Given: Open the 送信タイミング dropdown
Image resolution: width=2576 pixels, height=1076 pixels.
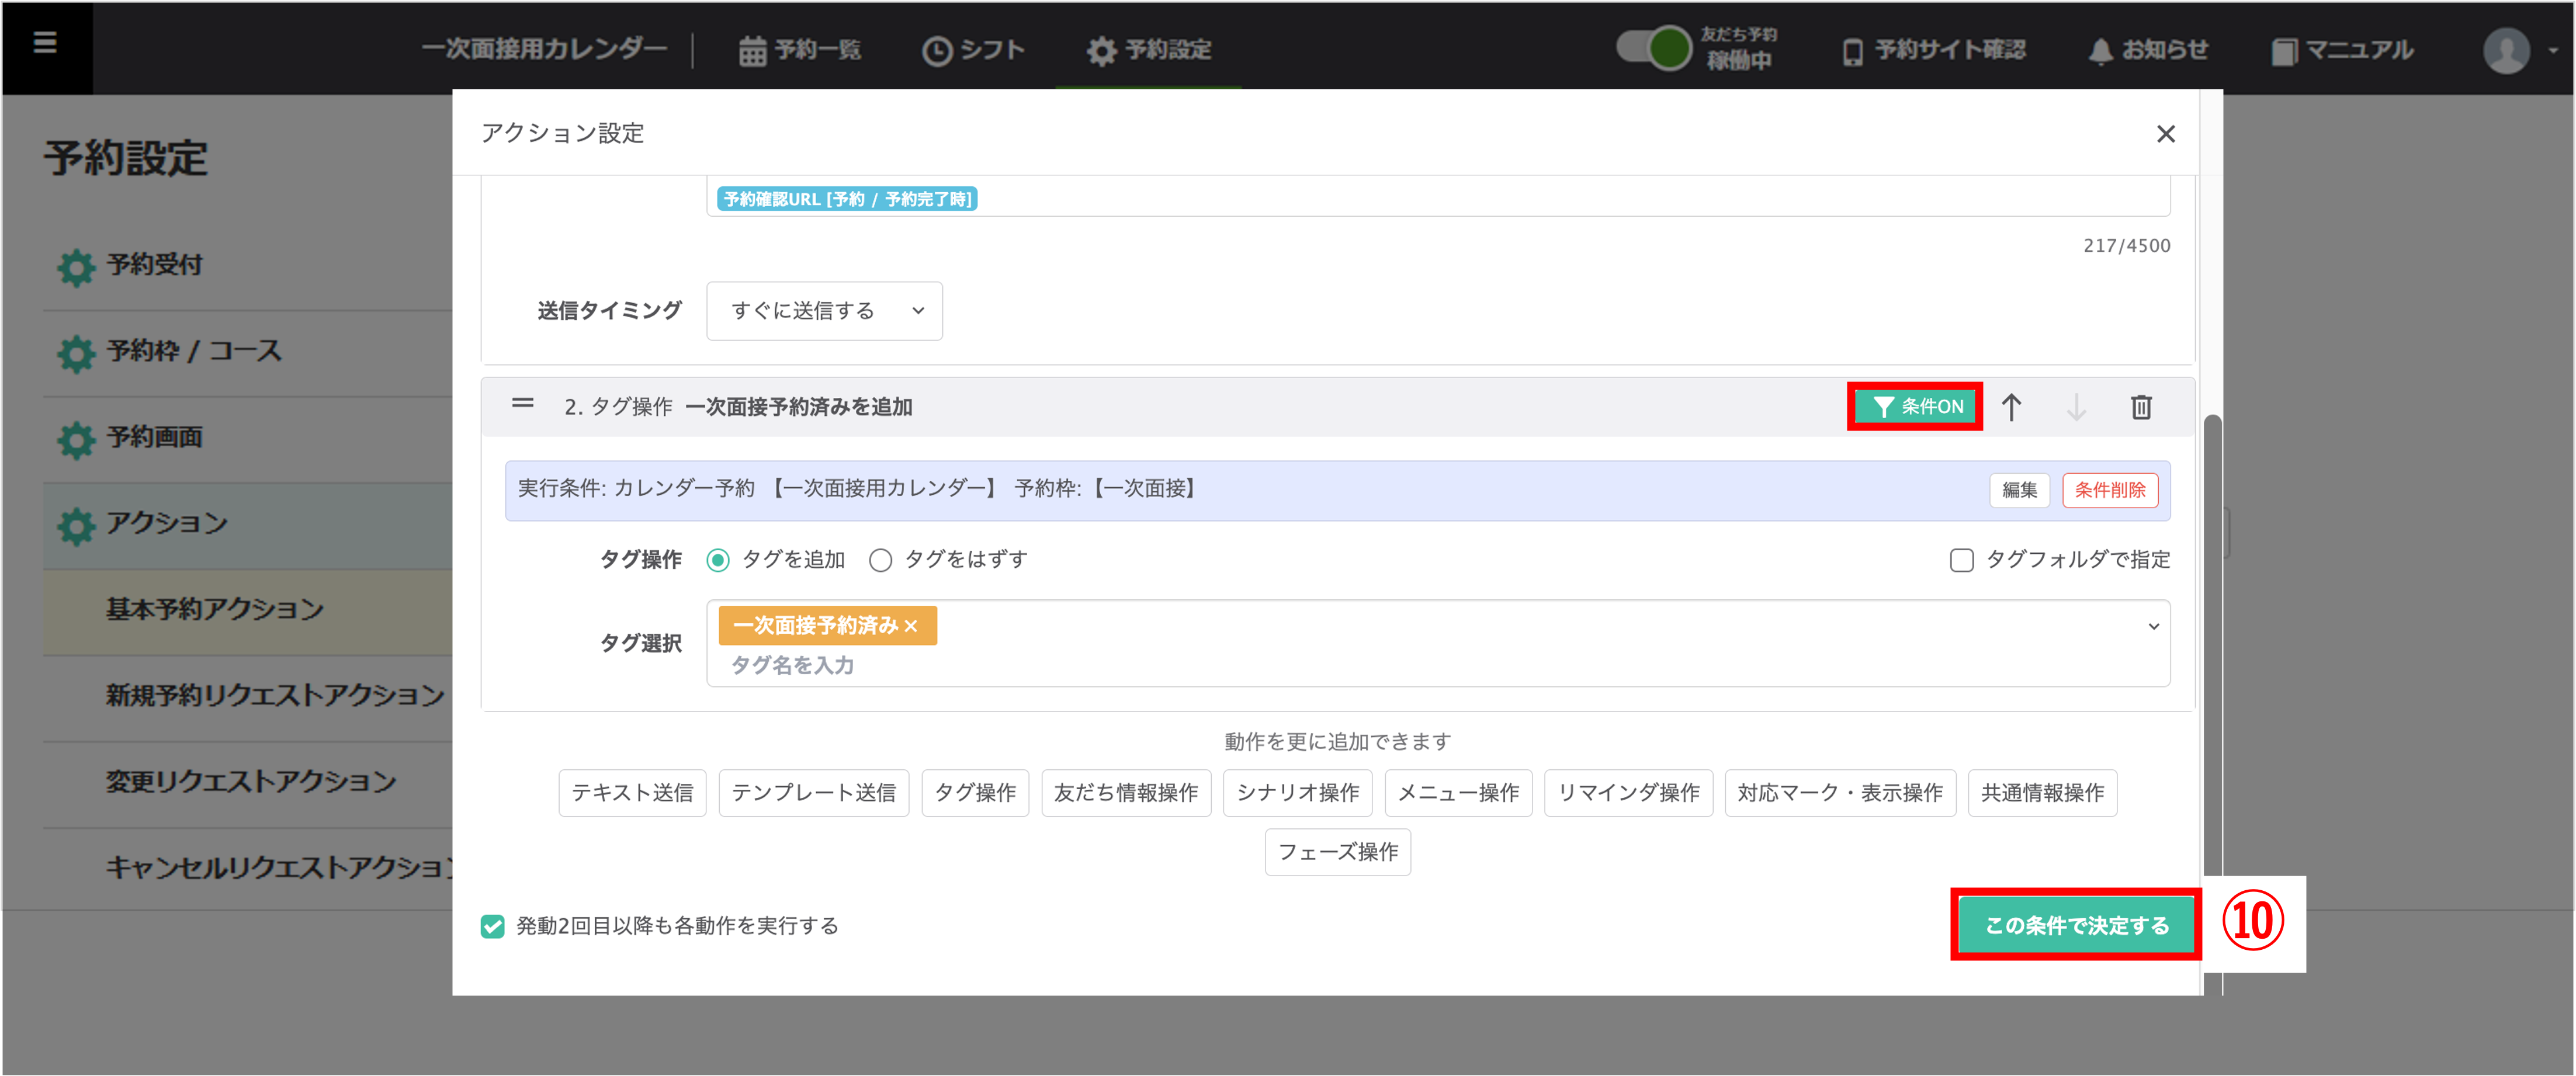Looking at the screenshot, I should (824, 311).
